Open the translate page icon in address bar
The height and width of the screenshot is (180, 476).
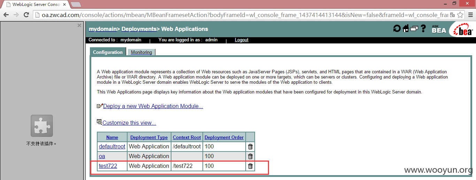pos(452,15)
